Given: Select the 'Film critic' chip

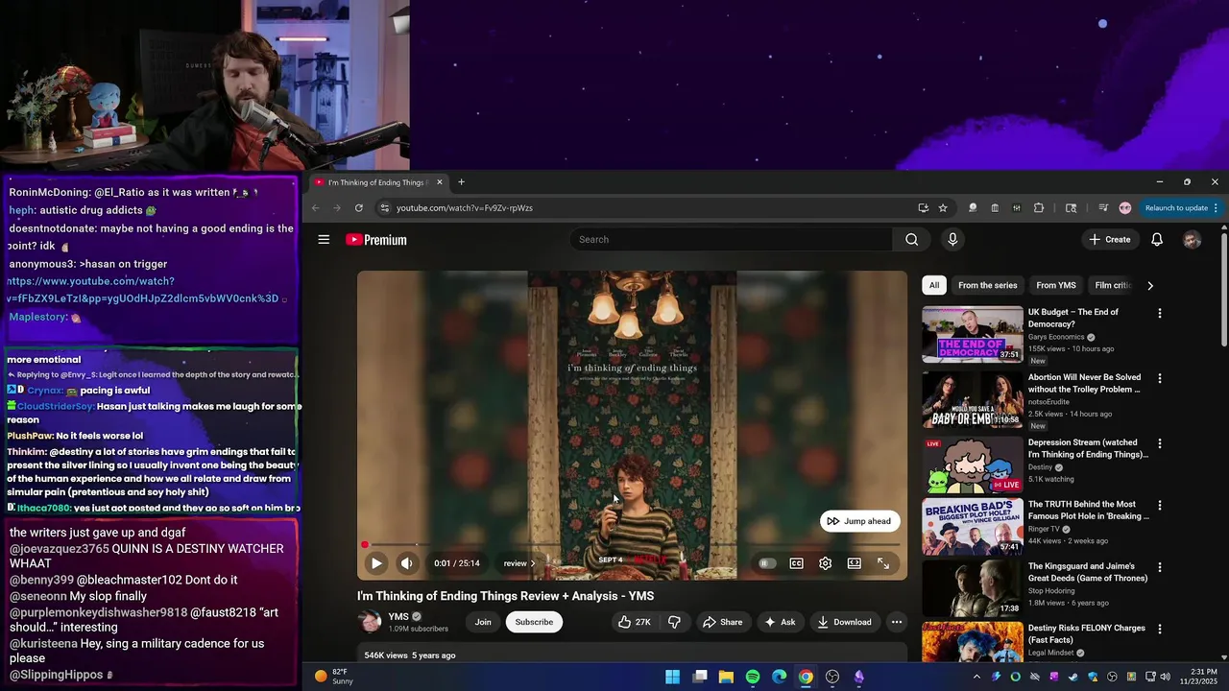Looking at the screenshot, I should pos(1113,285).
